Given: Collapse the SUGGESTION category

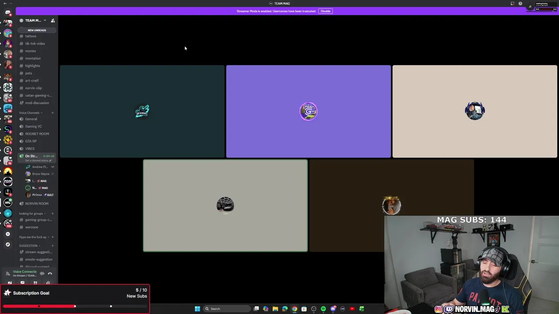Looking at the screenshot, I should (x=29, y=246).
